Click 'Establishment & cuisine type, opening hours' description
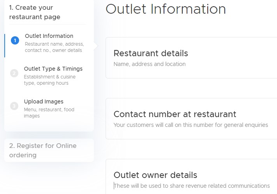This screenshot has height=194, width=277. click(49, 80)
